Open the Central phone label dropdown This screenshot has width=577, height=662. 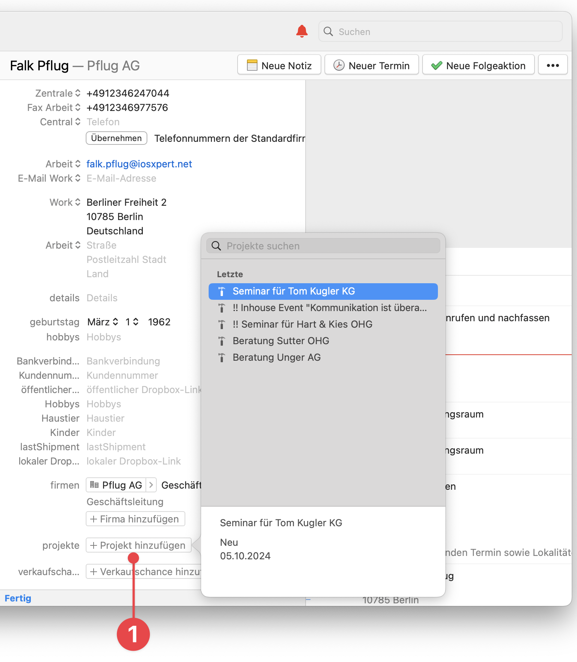point(77,122)
